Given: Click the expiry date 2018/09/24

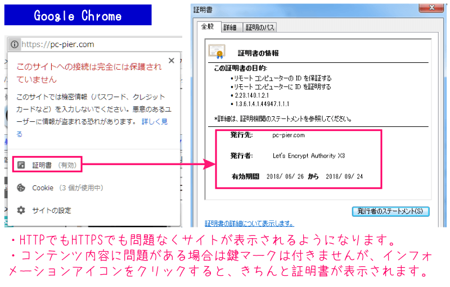Looking at the screenshot, I should [x=344, y=176].
